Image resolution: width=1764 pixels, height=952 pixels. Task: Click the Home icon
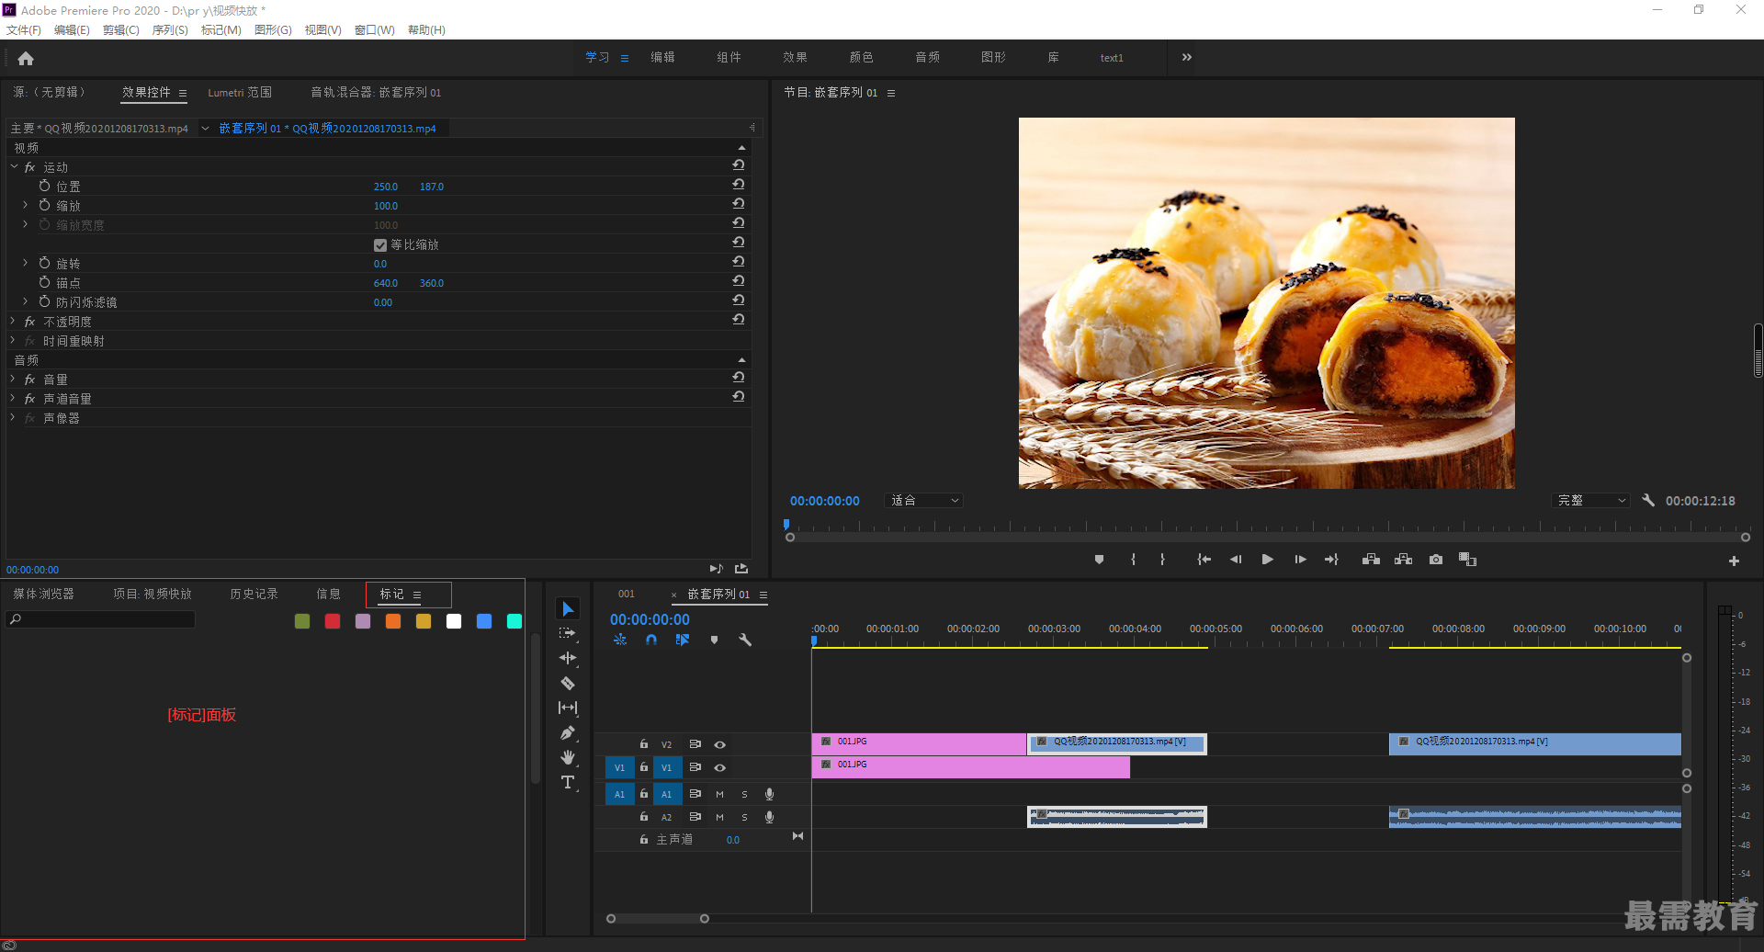pyautogui.click(x=26, y=59)
